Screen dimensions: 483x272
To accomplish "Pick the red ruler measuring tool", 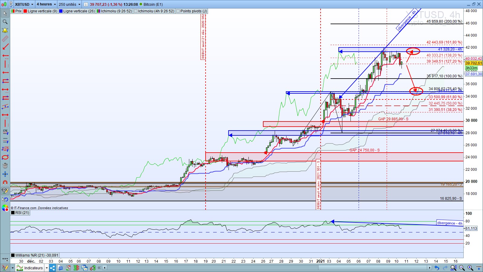I will pyautogui.click(x=5, y=39).
